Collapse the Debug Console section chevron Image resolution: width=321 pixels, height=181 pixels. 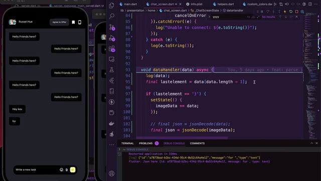click(x=124, y=150)
